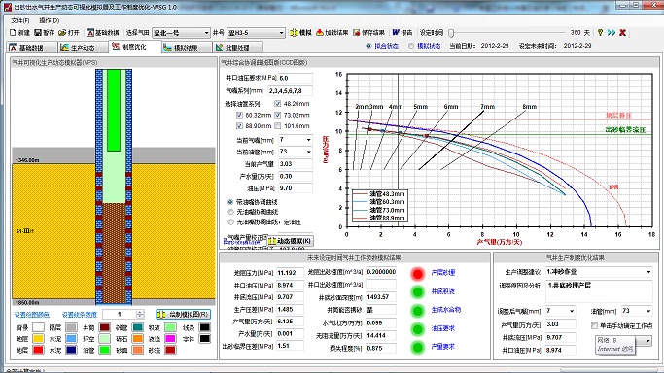
Task: Open the 井号 well number dropdown
Action: (256, 33)
